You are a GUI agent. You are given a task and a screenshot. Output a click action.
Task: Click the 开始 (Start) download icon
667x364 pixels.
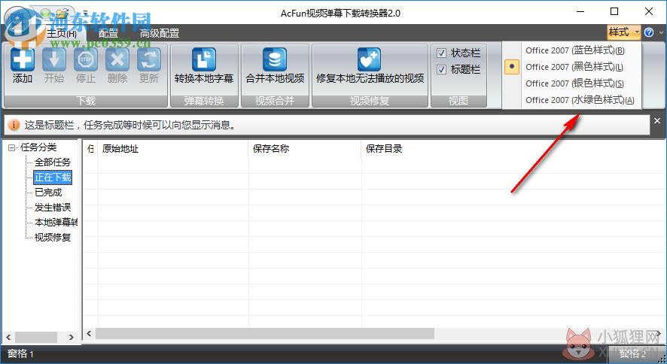pyautogui.click(x=54, y=59)
